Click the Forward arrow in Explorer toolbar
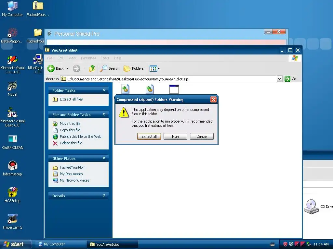The image size is (333, 249). point(76,68)
